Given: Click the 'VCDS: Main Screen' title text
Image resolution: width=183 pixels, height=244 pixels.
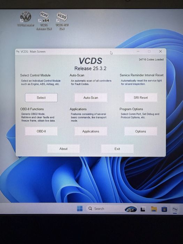Looking at the screenshot, I should [33, 52].
